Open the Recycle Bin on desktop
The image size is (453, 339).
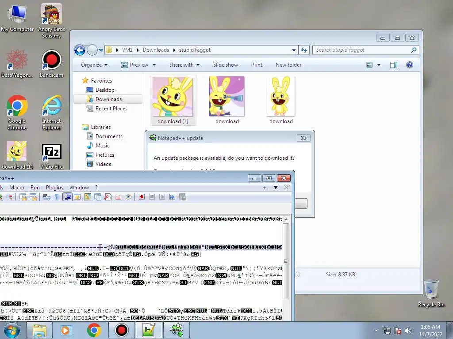coord(431,293)
